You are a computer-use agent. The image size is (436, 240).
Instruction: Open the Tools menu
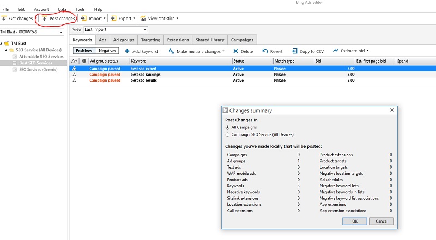(x=80, y=9)
